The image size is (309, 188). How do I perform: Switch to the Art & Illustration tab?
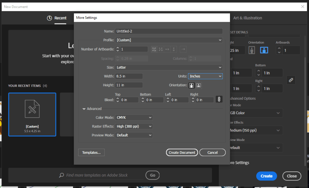coord(247,18)
